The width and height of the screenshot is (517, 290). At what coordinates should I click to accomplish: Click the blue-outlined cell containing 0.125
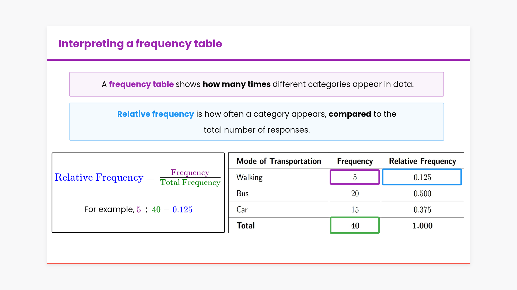[x=422, y=177]
